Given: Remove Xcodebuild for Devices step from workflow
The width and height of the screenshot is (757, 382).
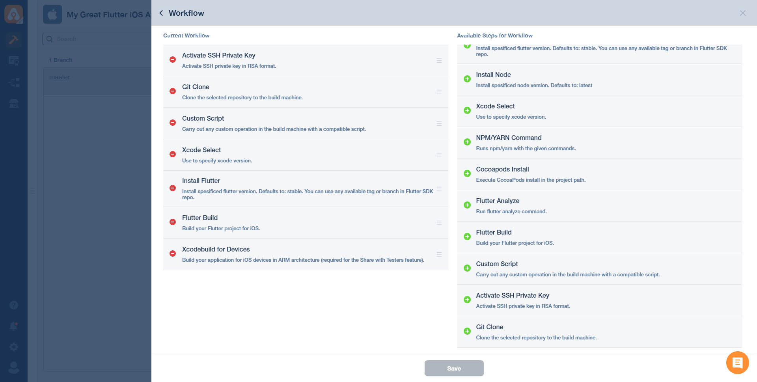Looking at the screenshot, I should 172,253.
